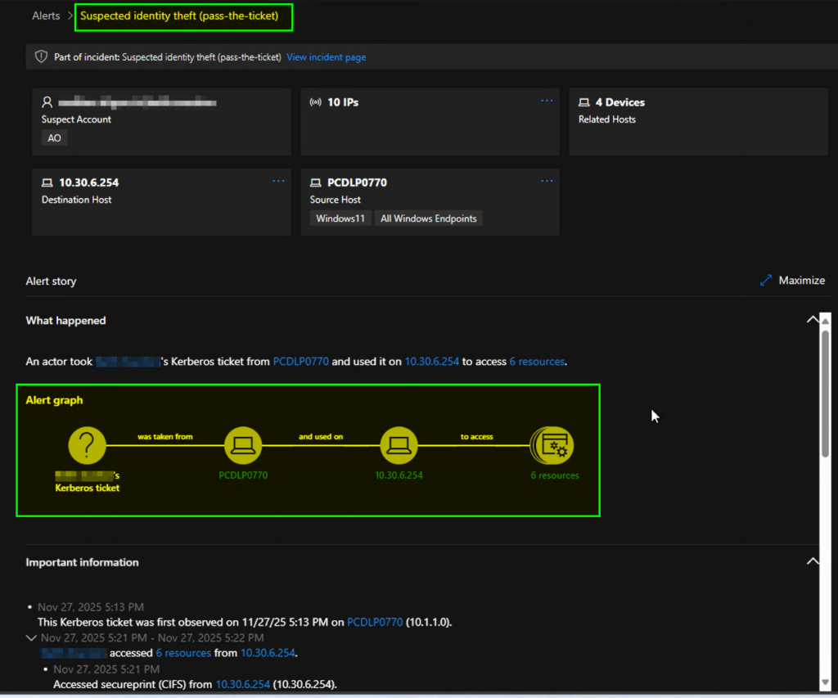Screen dimensions: 838x698
Task: Open more options on Source Host card
Action: (x=547, y=181)
